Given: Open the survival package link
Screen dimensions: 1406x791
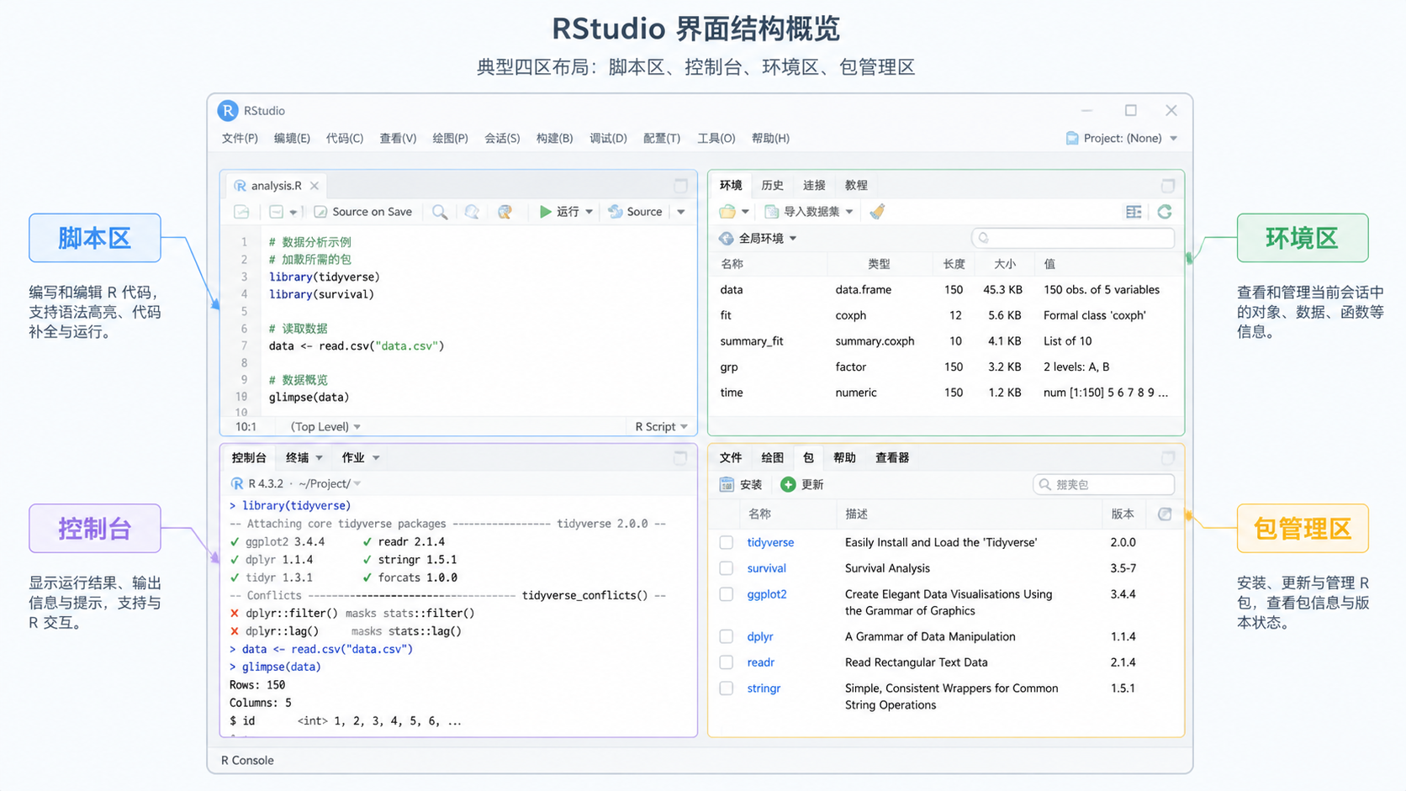Looking at the screenshot, I should [x=767, y=569].
